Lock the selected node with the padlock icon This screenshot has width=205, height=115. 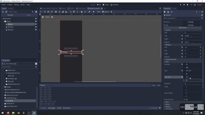pos(82,12)
